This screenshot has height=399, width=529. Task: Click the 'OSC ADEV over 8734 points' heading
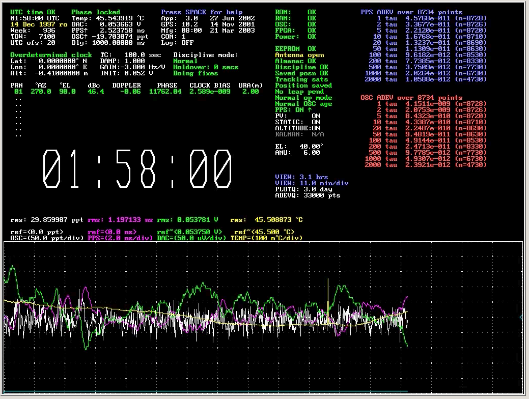pos(411,98)
